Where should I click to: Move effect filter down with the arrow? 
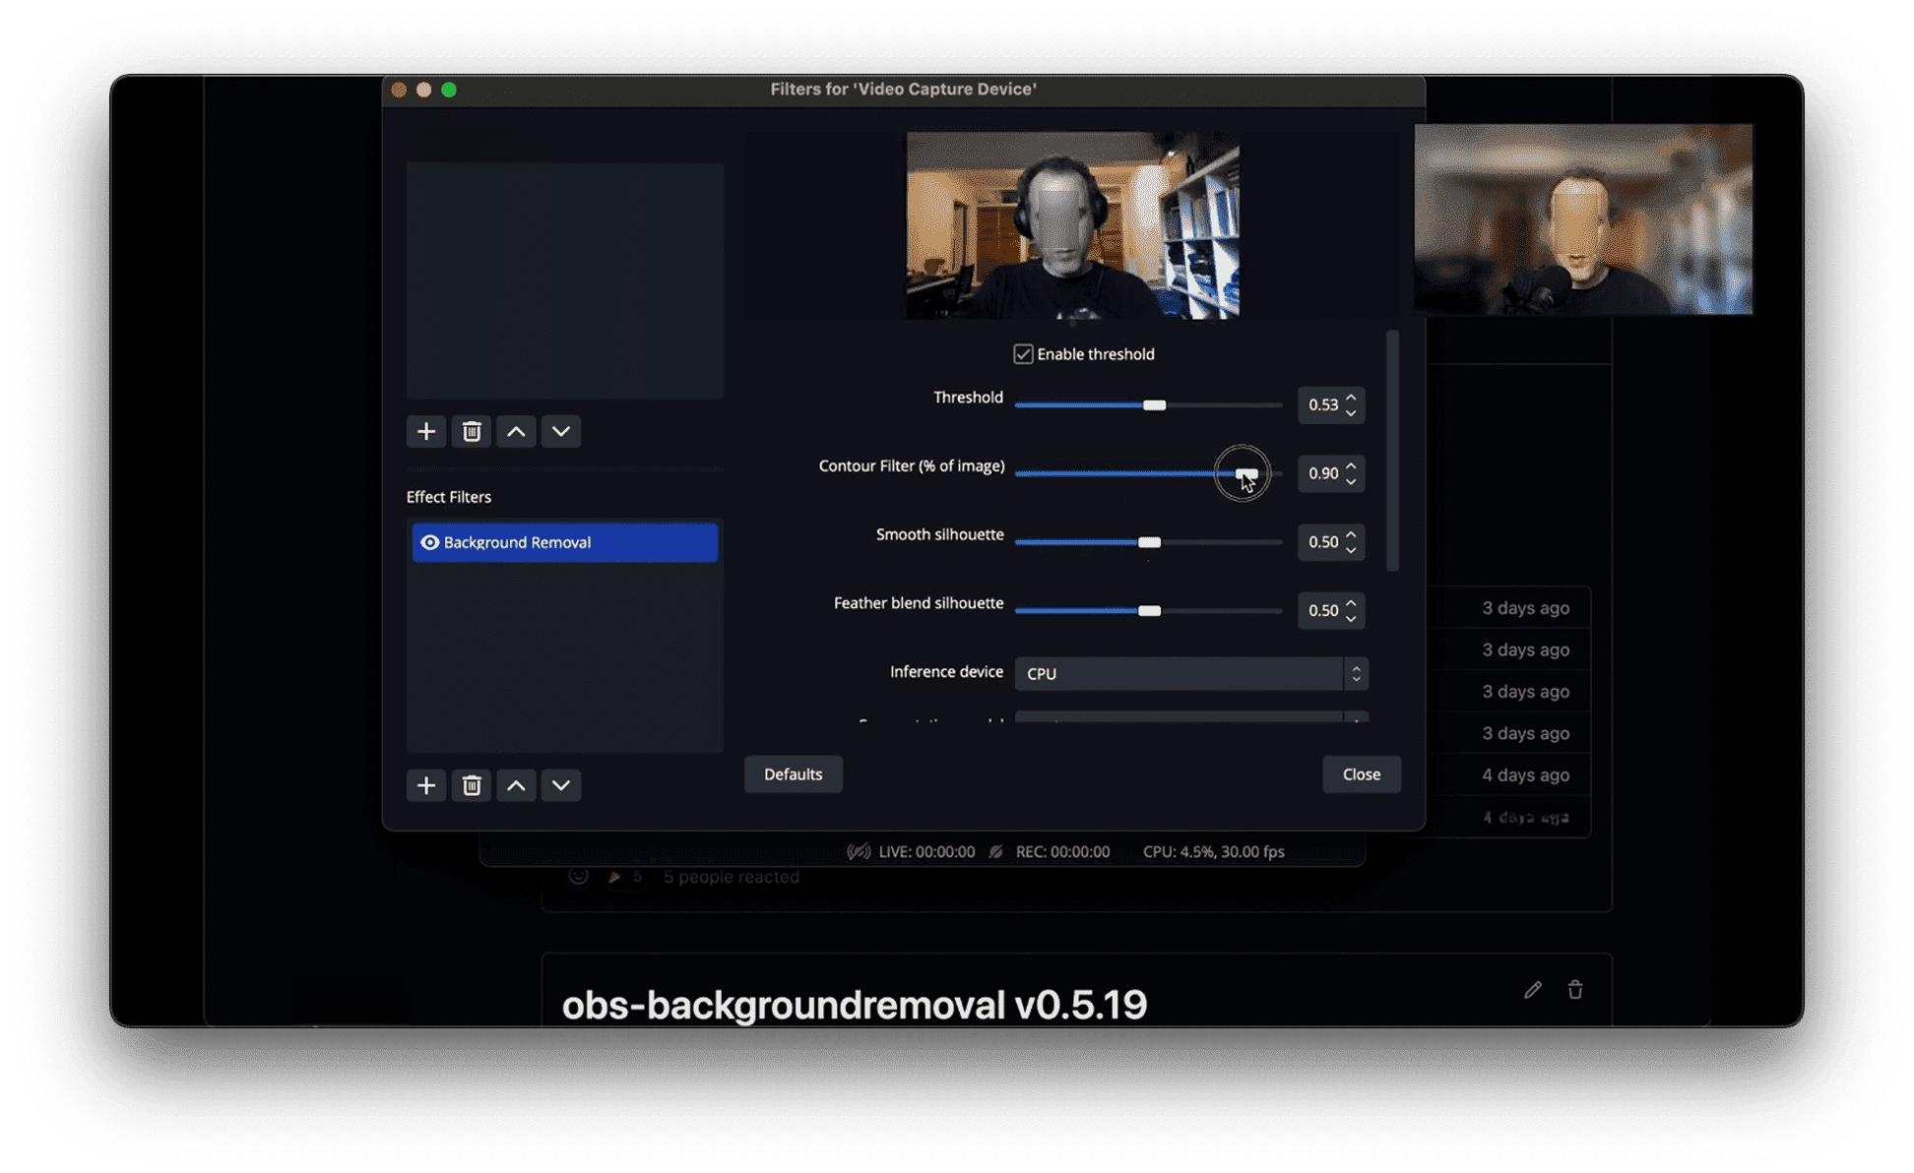click(x=561, y=785)
